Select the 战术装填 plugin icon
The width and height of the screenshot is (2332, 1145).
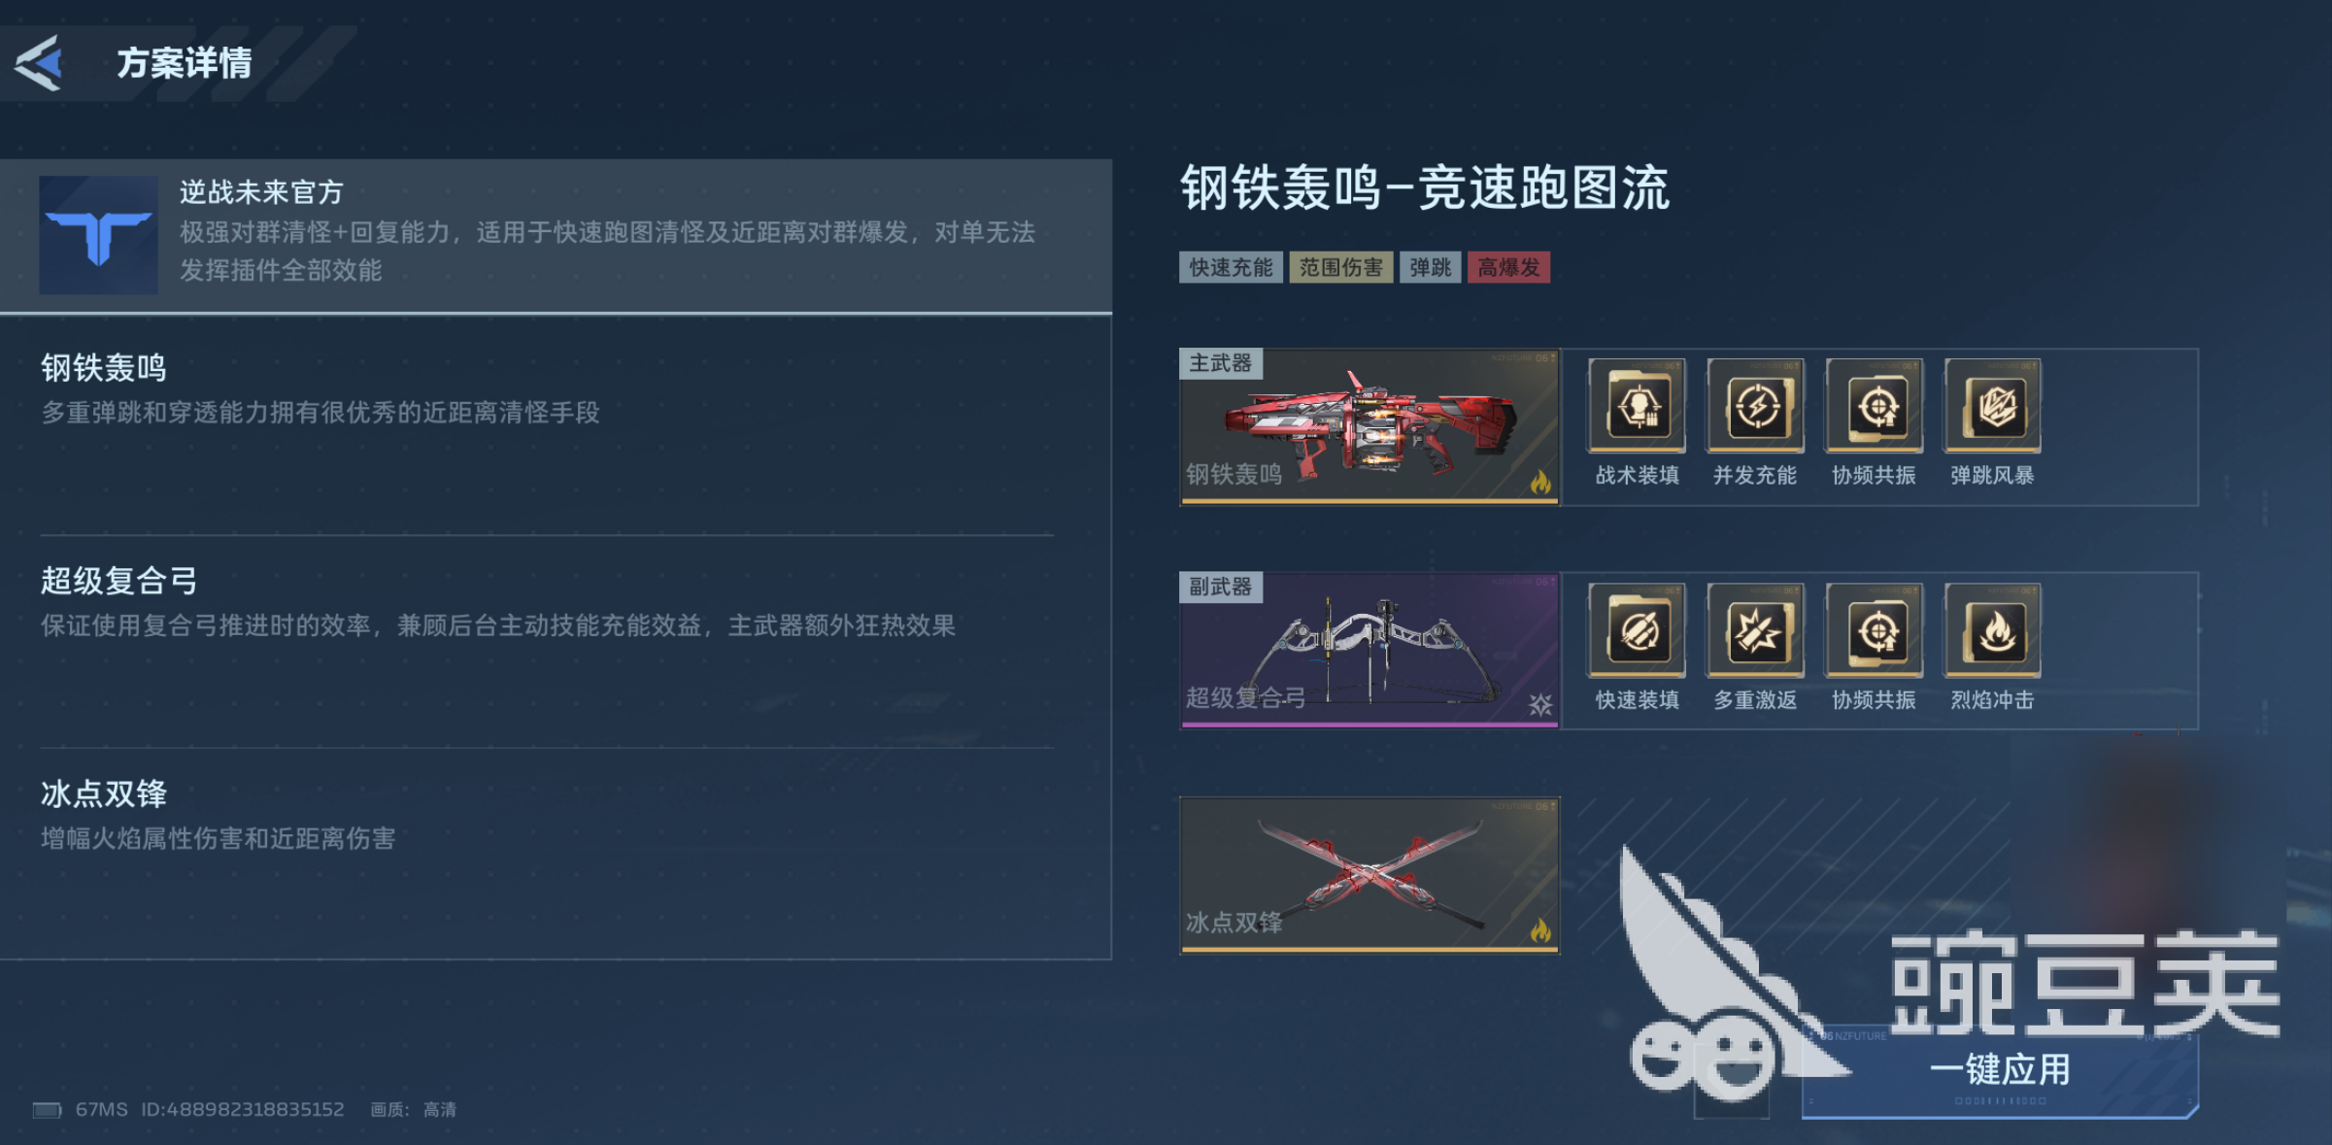[x=1637, y=405]
